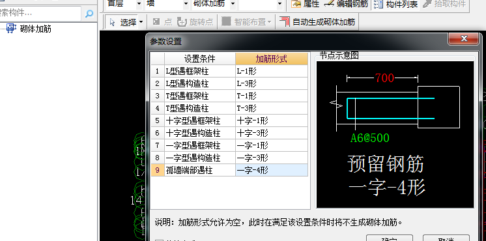This screenshot has width=486, height=241.
Task: Click the component search input field
Action: coord(40,13)
